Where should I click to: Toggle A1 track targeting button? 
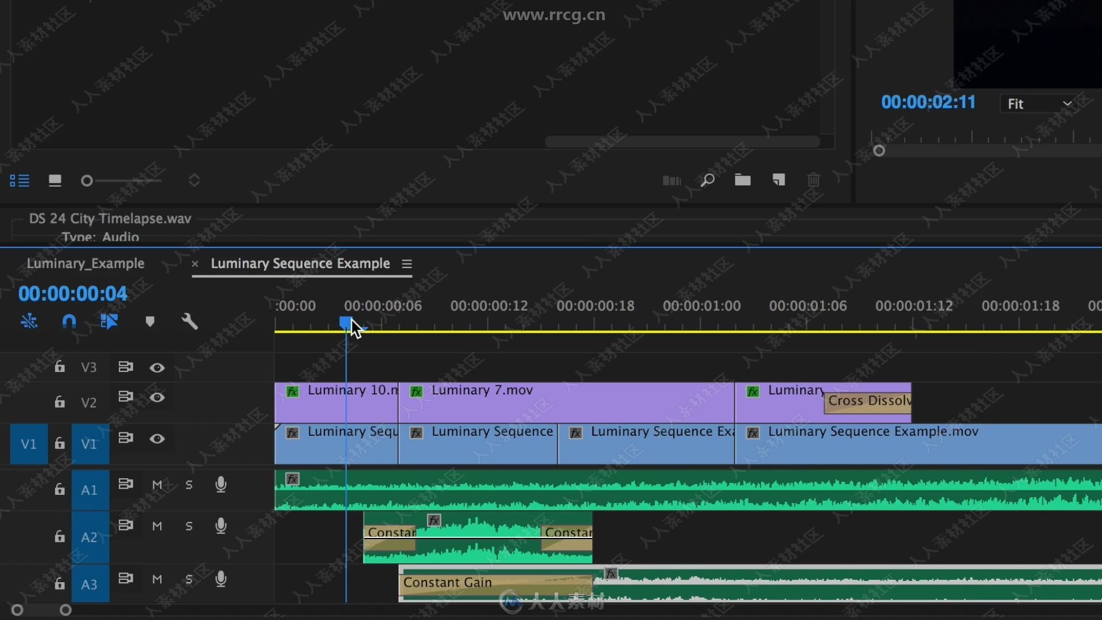click(x=90, y=490)
